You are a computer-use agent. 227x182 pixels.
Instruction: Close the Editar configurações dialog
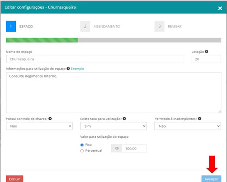pyautogui.click(x=220, y=8)
